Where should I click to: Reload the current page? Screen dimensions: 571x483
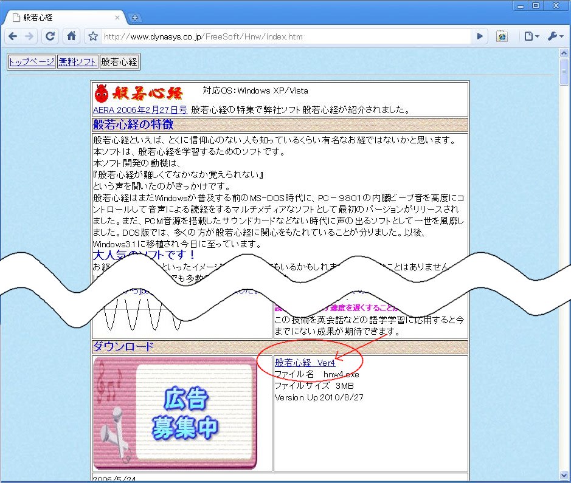[x=50, y=36]
